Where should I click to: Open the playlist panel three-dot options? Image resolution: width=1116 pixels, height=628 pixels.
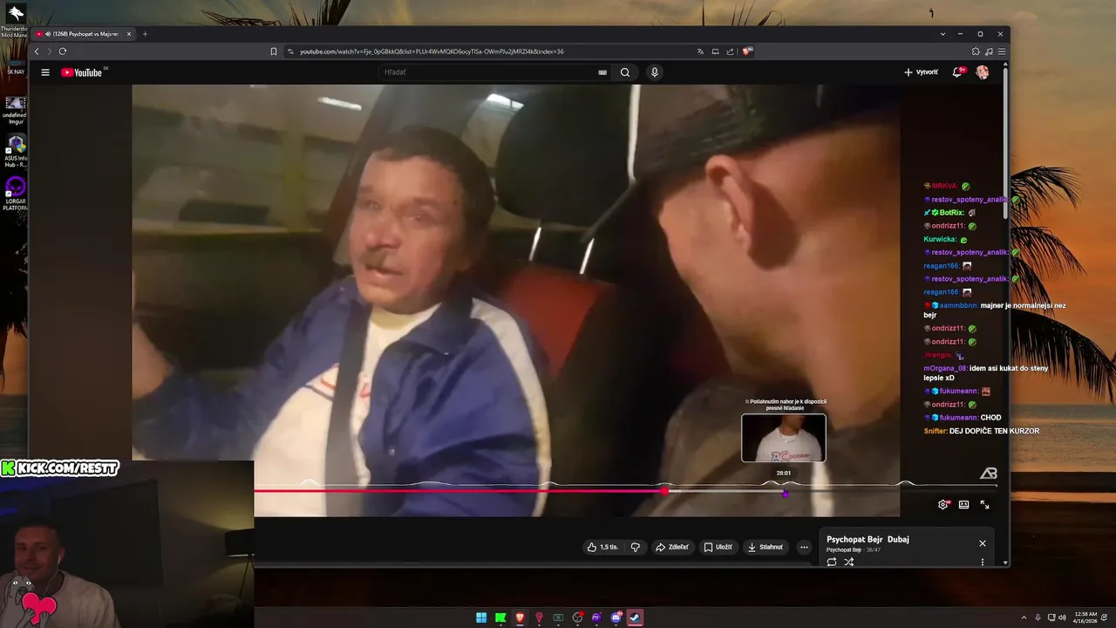pos(983,562)
